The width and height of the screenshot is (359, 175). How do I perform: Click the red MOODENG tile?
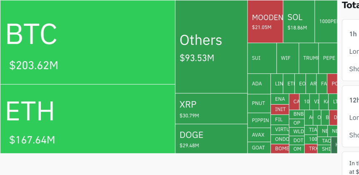click(x=265, y=21)
